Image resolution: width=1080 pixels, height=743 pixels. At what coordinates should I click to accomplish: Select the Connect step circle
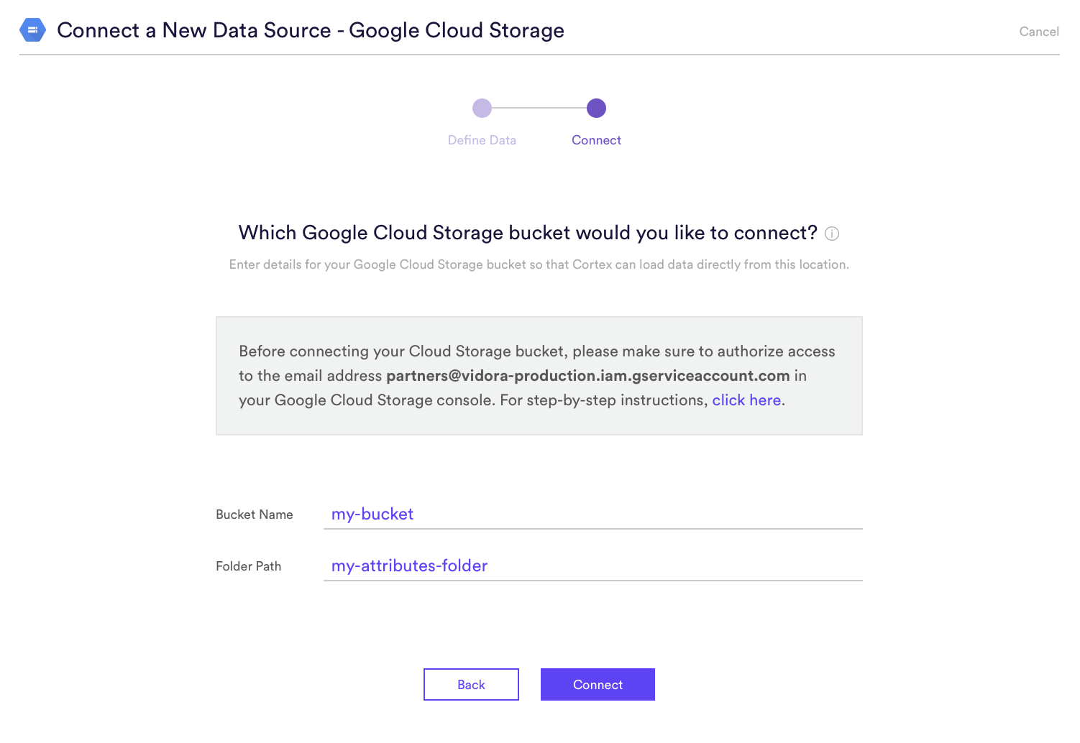point(596,109)
